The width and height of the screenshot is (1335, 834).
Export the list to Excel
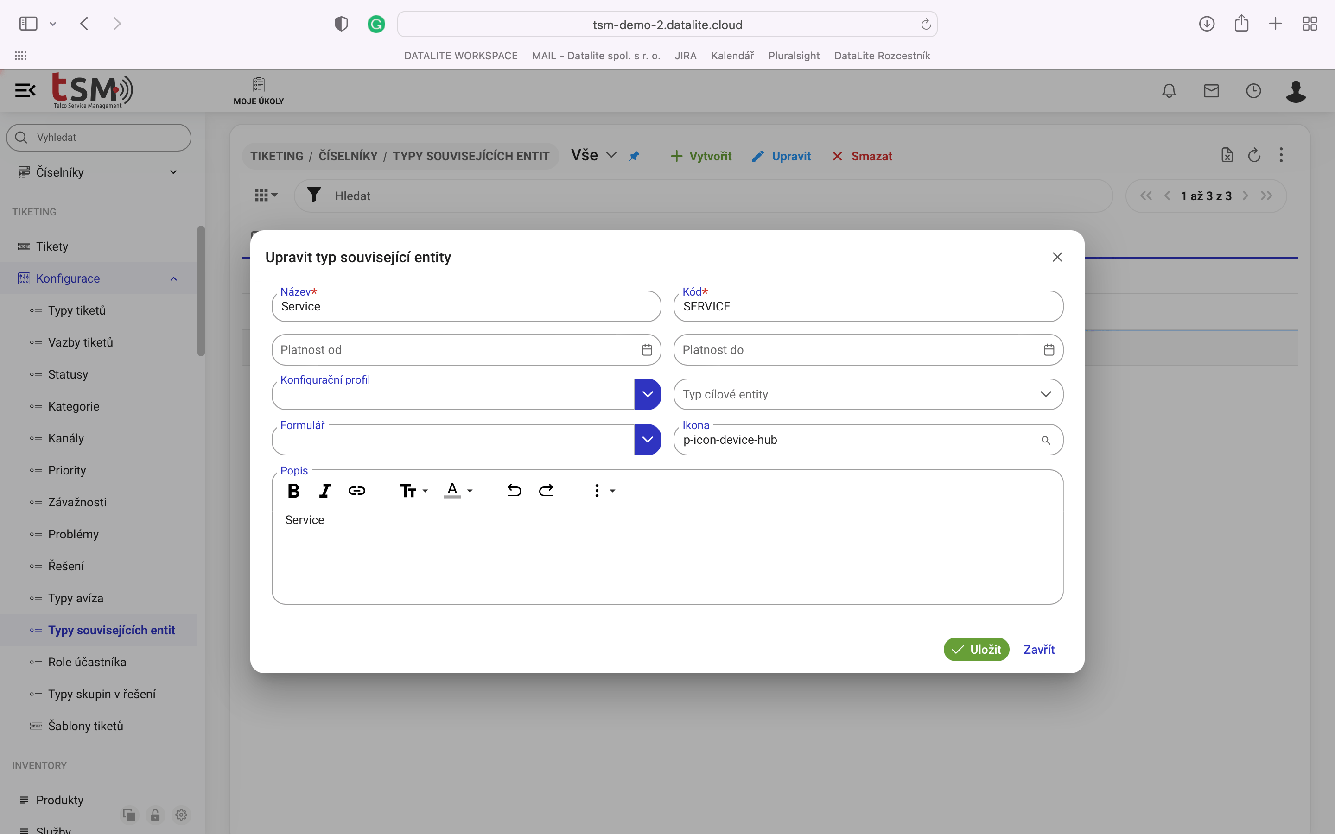tap(1227, 155)
